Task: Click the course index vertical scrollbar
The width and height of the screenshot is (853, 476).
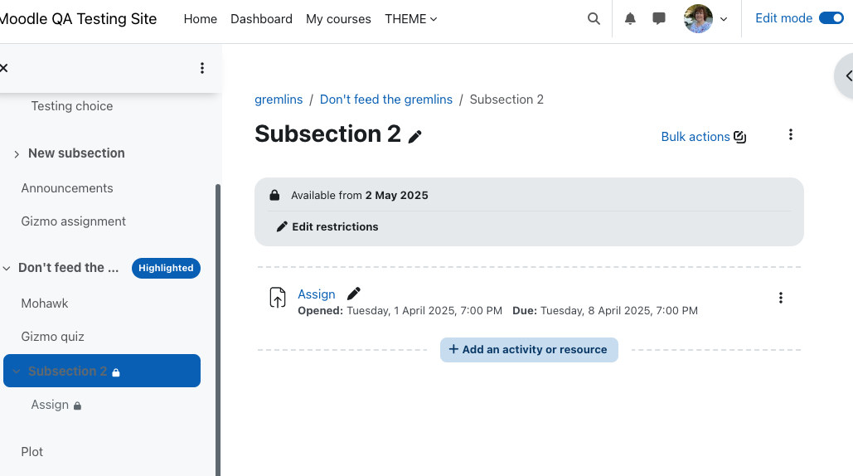Action: [217, 330]
